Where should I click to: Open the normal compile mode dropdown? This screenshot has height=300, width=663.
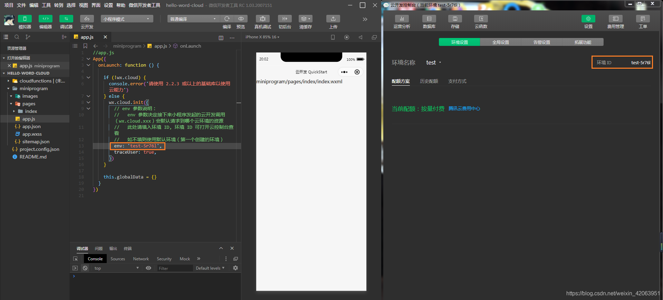pyautogui.click(x=193, y=19)
